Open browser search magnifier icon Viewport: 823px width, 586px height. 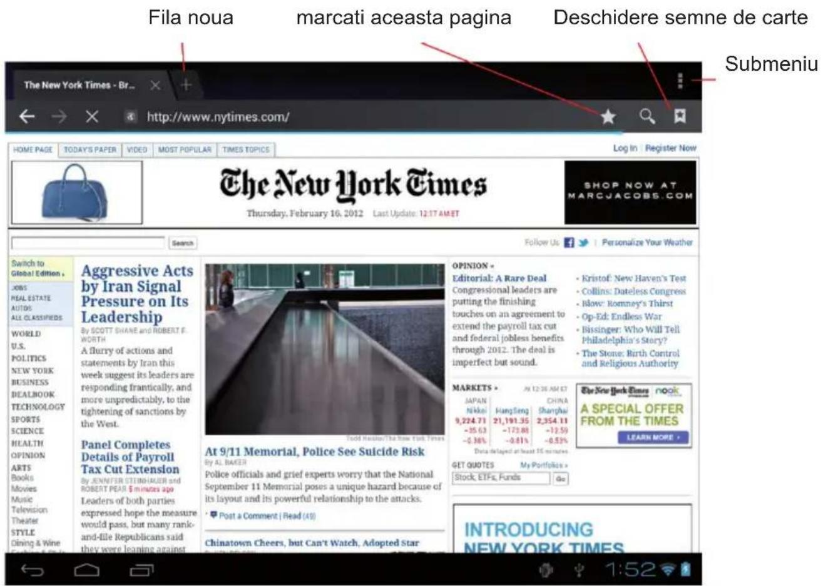pos(647,116)
